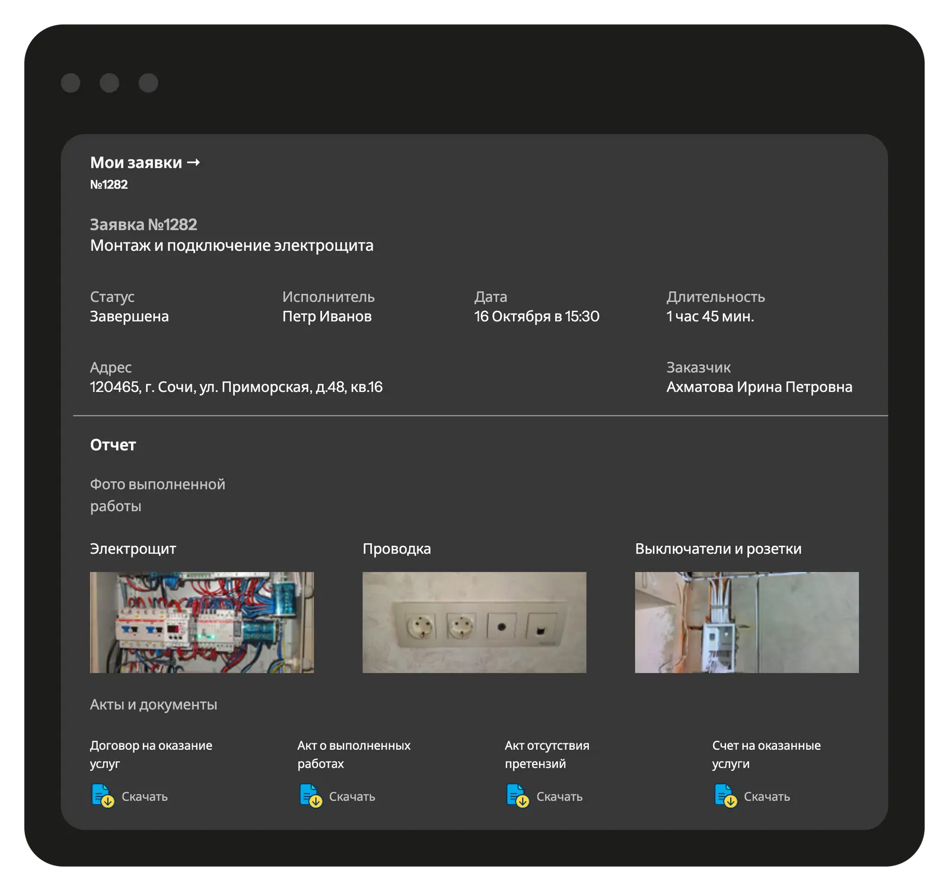The width and height of the screenshot is (949, 891).
Task: Open the Выключатели и розетки photo thumbnail
Action: [746, 622]
